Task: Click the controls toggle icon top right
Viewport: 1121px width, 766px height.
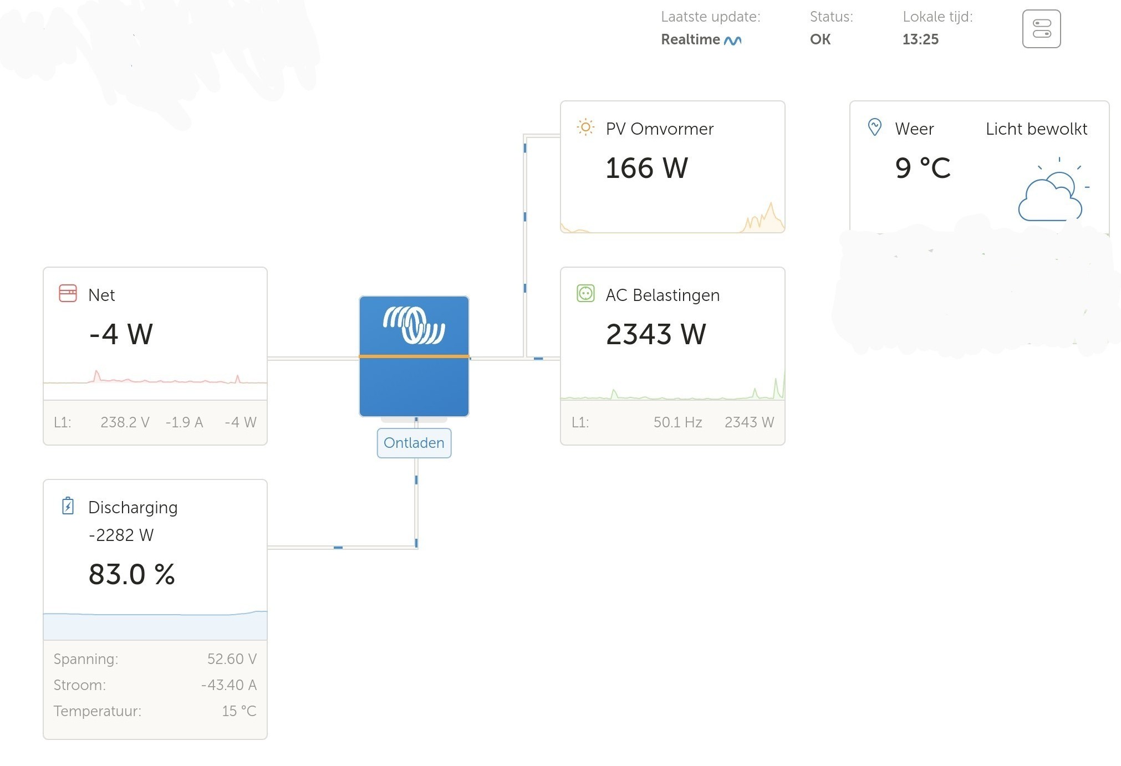Action: point(1041,29)
